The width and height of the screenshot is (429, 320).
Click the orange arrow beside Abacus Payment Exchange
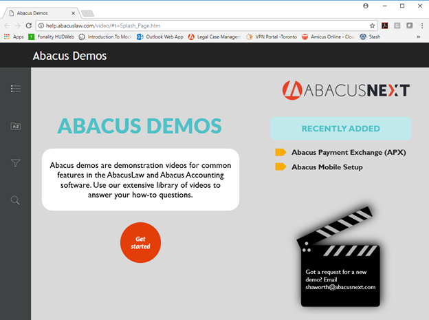click(x=280, y=152)
